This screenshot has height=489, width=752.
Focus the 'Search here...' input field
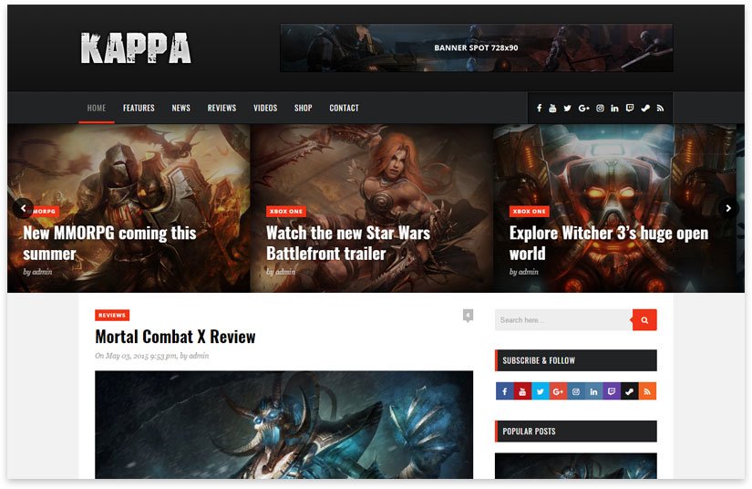click(x=563, y=319)
